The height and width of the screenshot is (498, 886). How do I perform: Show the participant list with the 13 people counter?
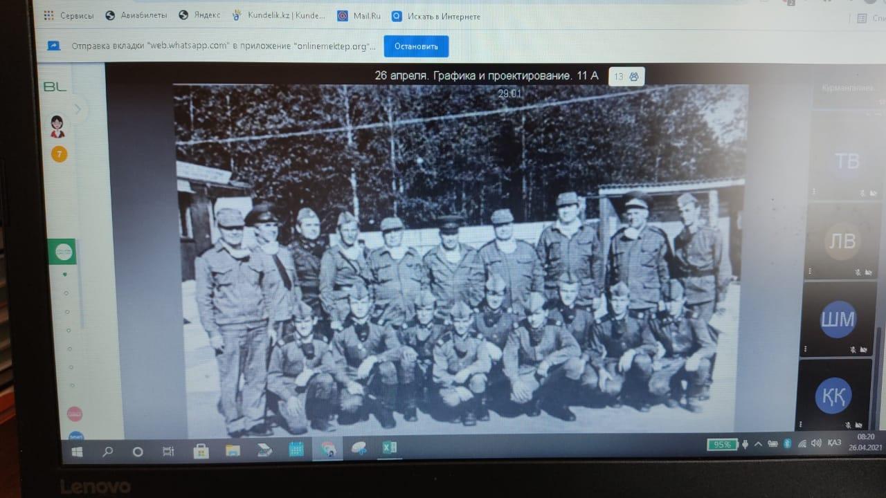pyautogui.click(x=626, y=77)
